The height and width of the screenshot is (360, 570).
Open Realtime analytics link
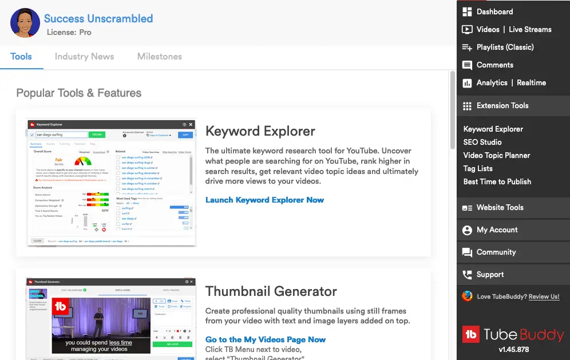point(531,83)
